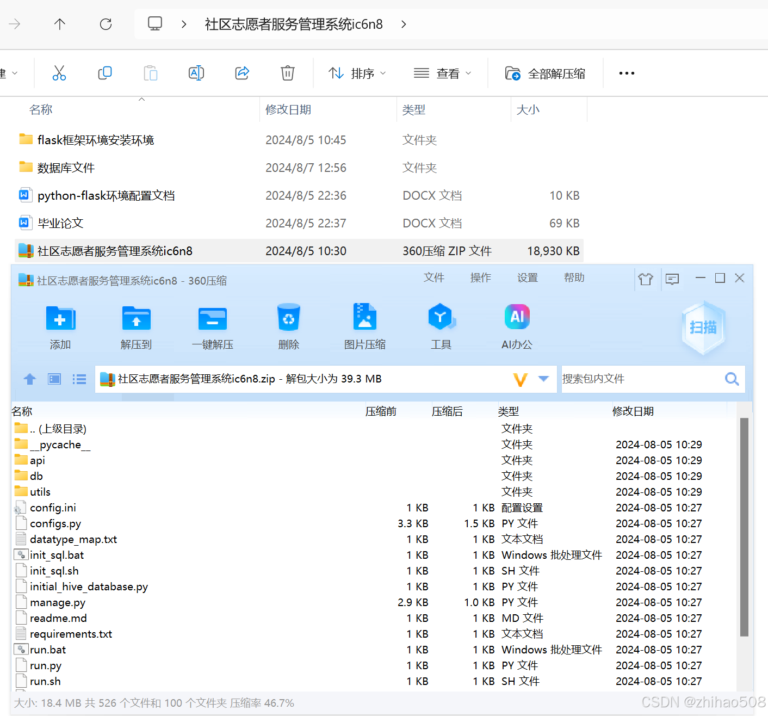
Task: Open the 设置 menu in 360压缩
Action: tap(528, 277)
